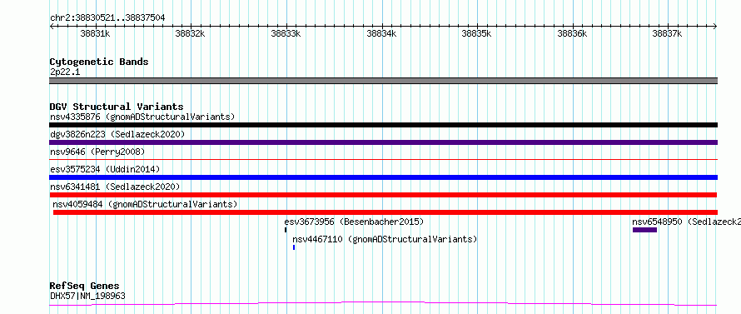Click the Cytogenetic Bands track heading

tap(99, 62)
